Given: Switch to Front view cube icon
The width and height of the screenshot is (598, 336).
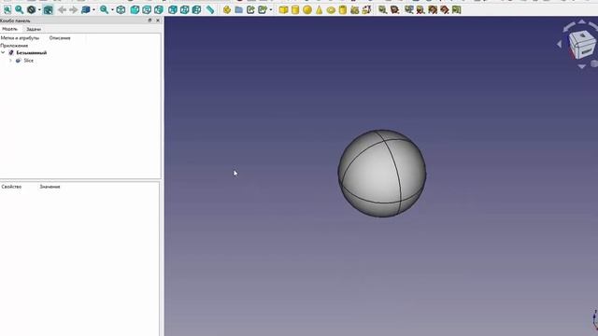Looking at the screenshot, I should click(135, 10).
